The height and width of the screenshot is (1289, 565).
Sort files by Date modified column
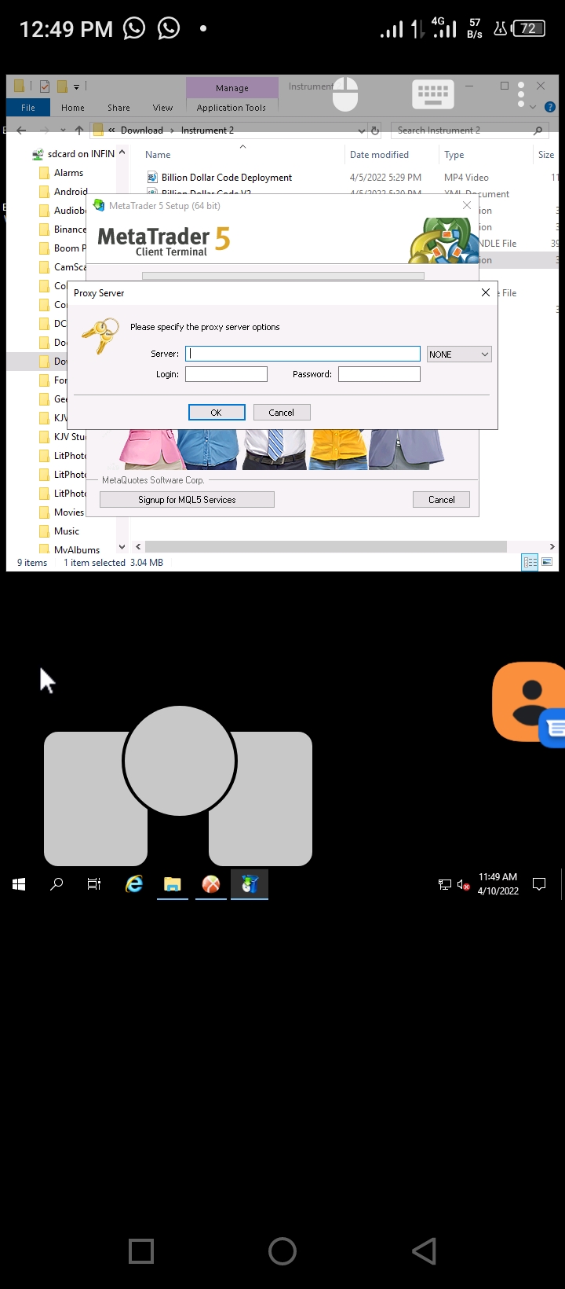379,155
